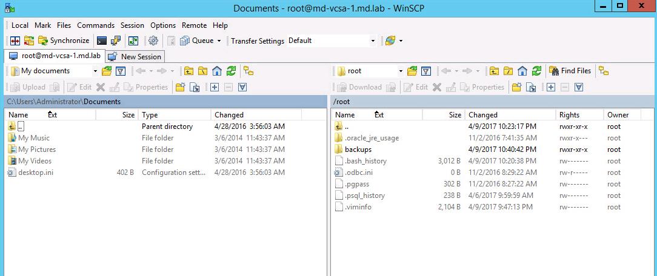Go to local home directory icon
Viewport: 657px width, 276px height.
point(217,71)
